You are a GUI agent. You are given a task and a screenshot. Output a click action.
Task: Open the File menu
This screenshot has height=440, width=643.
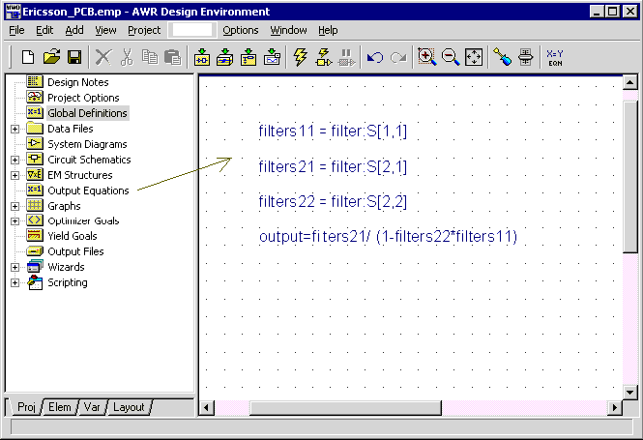pyautogui.click(x=16, y=30)
